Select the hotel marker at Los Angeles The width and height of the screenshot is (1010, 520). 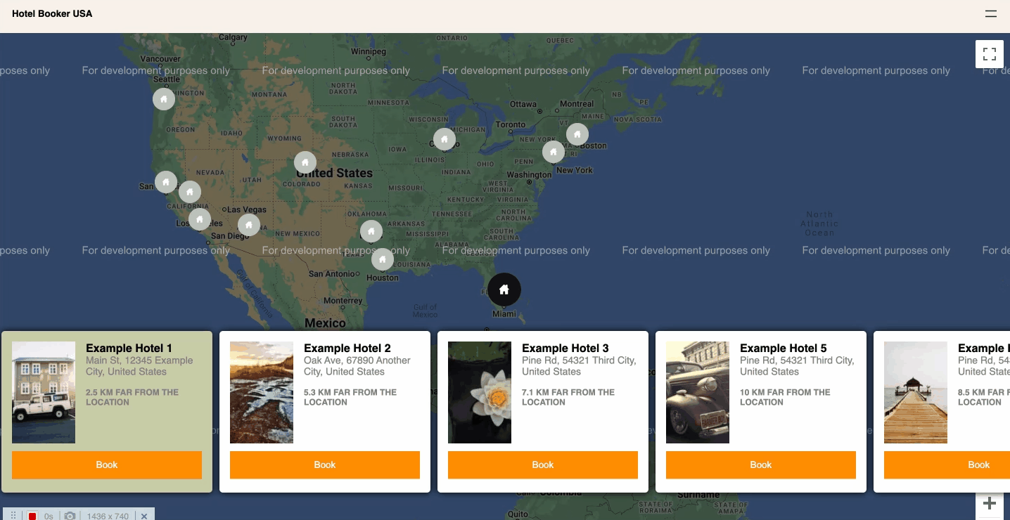[x=200, y=219]
